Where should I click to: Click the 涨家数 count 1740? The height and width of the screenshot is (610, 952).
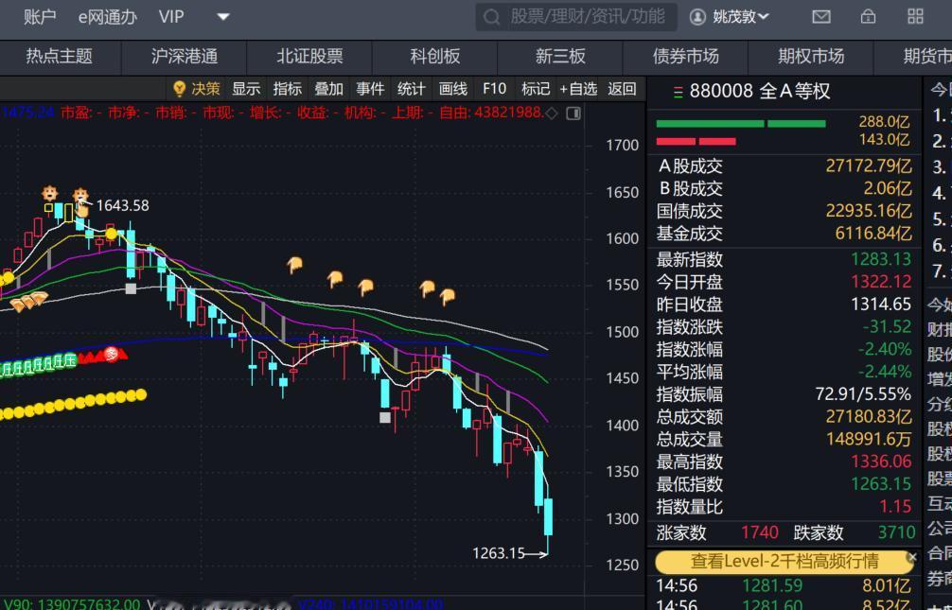760,532
